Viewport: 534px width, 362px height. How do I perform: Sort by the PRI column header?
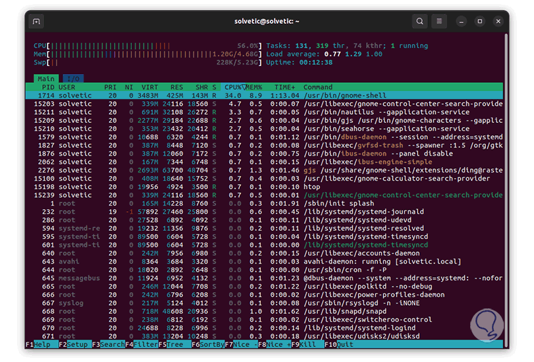110,87
